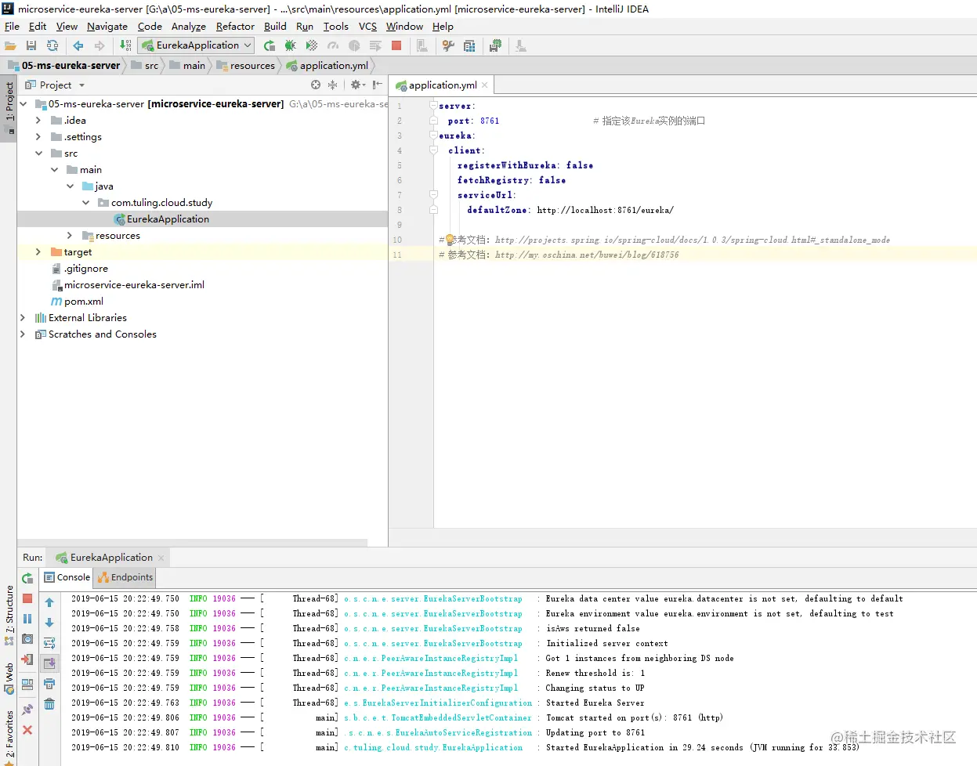The height and width of the screenshot is (766, 977).
Task: Dump threads with the camera icon
Action: point(27,639)
